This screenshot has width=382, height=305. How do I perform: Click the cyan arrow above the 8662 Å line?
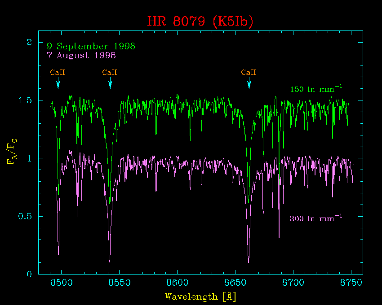(x=249, y=84)
